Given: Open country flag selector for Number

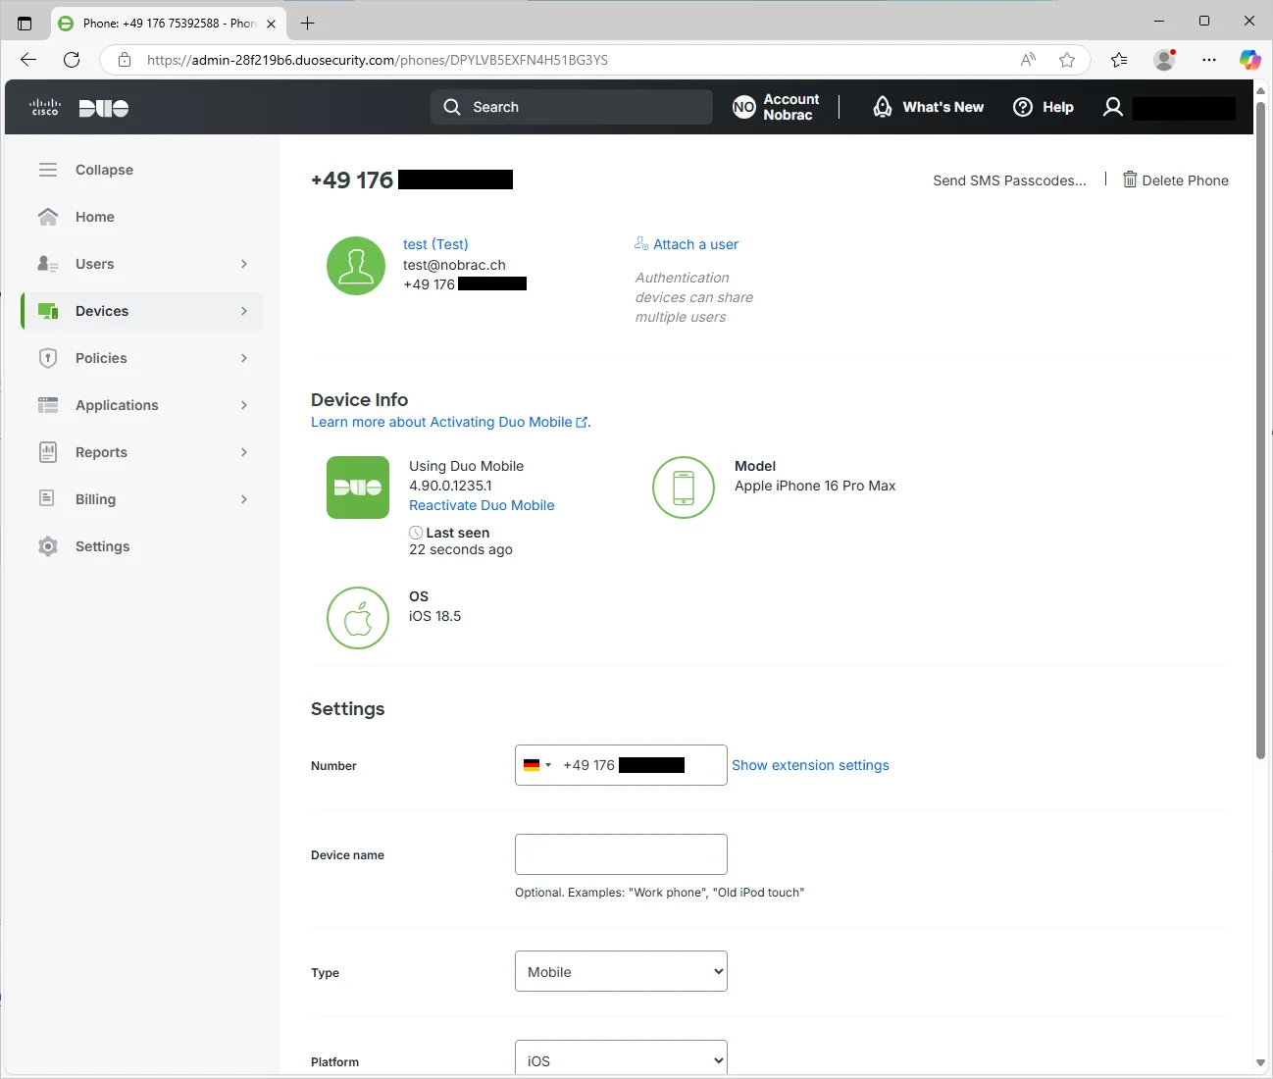Looking at the screenshot, I should [537, 765].
